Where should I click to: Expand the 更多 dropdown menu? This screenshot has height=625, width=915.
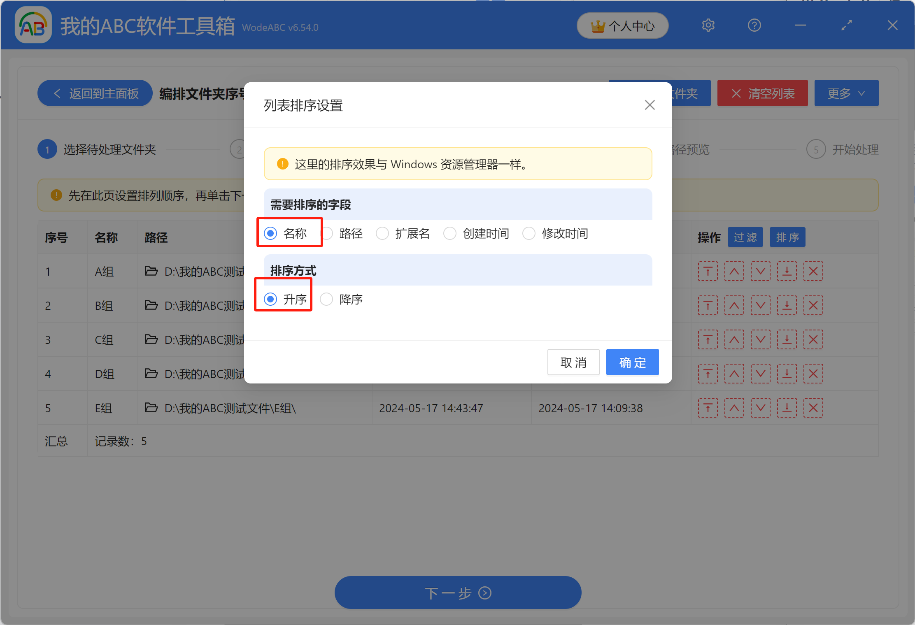[846, 93]
